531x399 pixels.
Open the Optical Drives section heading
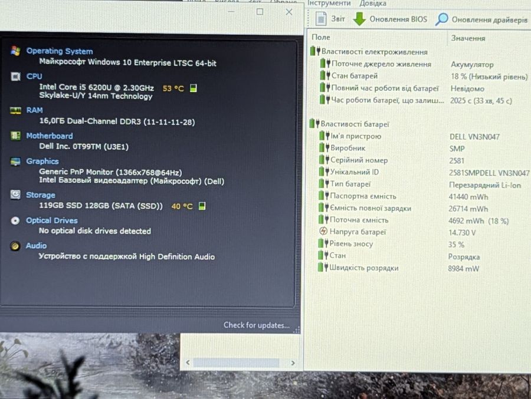tap(52, 220)
